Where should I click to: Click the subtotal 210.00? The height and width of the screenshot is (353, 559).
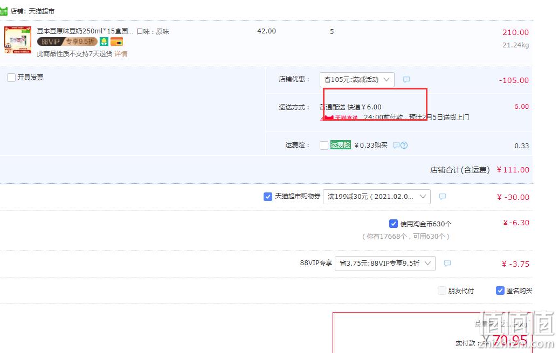pyautogui.click(x=515, y=32)
